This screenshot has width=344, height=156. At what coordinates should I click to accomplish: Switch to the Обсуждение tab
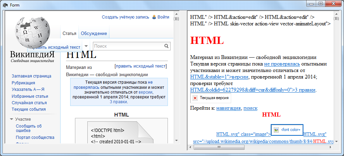click(94, 33)
